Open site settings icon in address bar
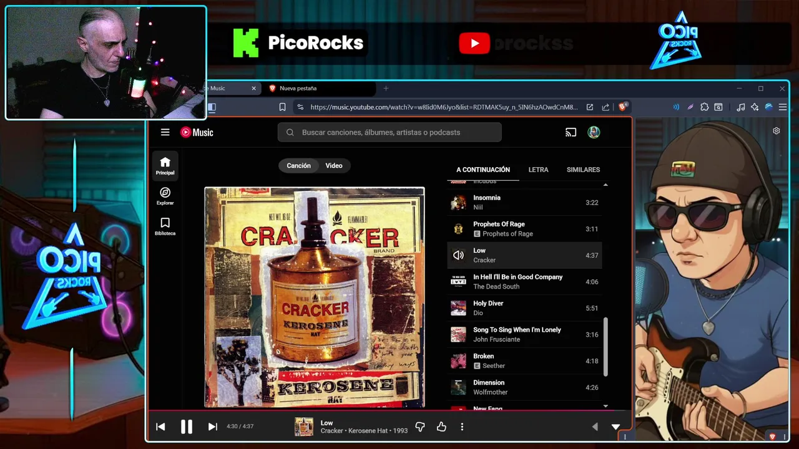799x449 pixels. pyautogui.click(x=300, y=107)
